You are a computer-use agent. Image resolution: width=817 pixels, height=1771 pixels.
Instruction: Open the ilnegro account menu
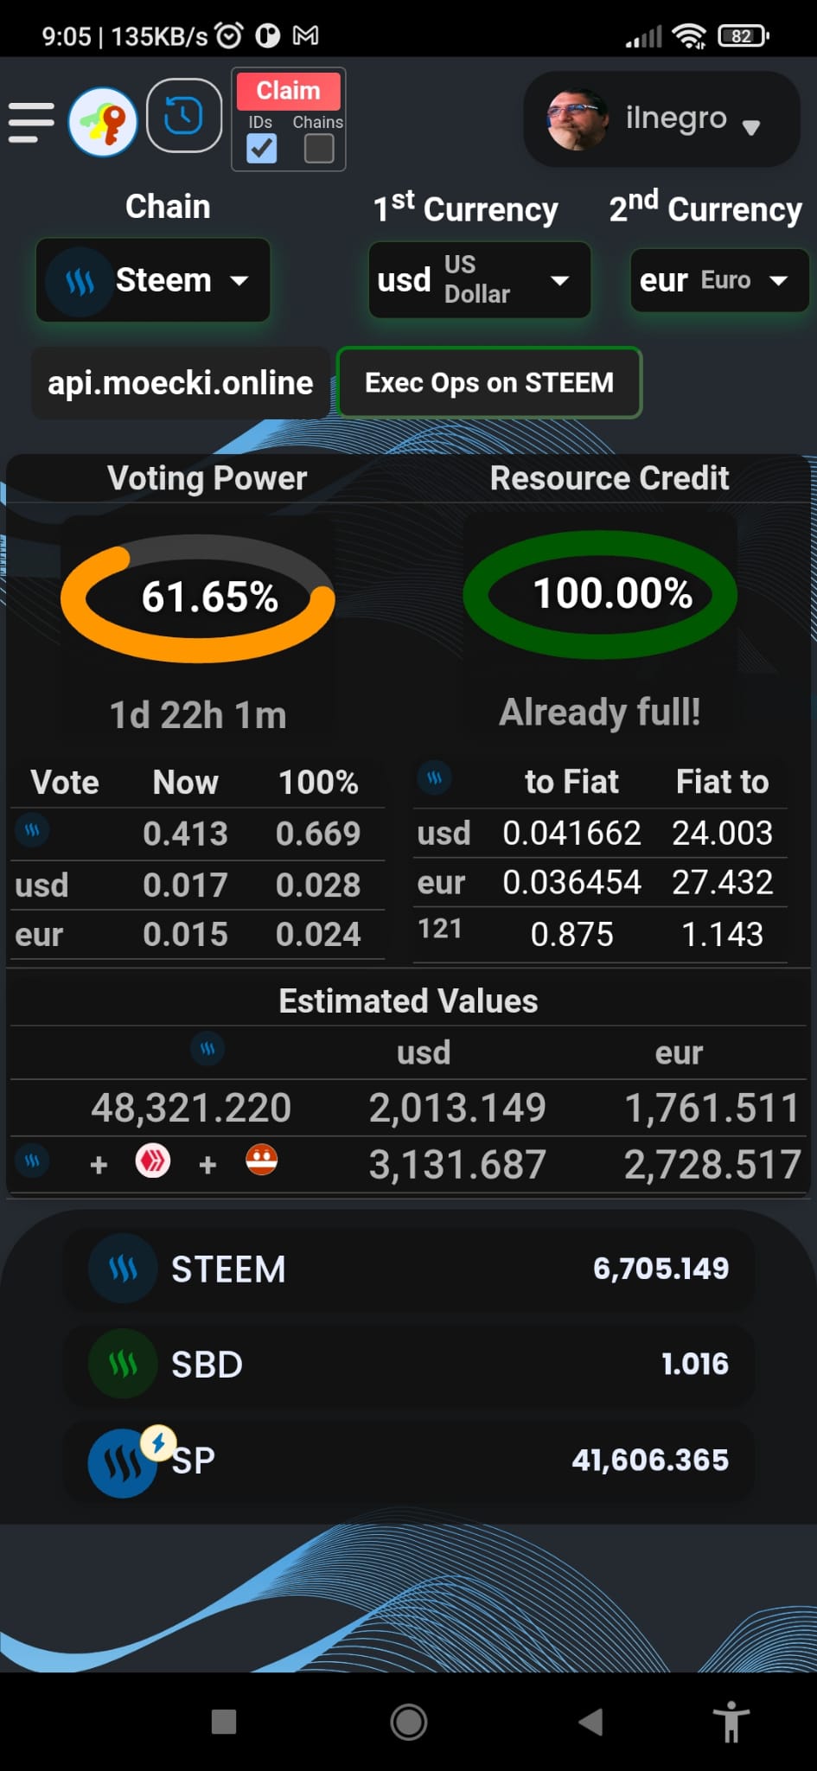click(x=661, y=119)
